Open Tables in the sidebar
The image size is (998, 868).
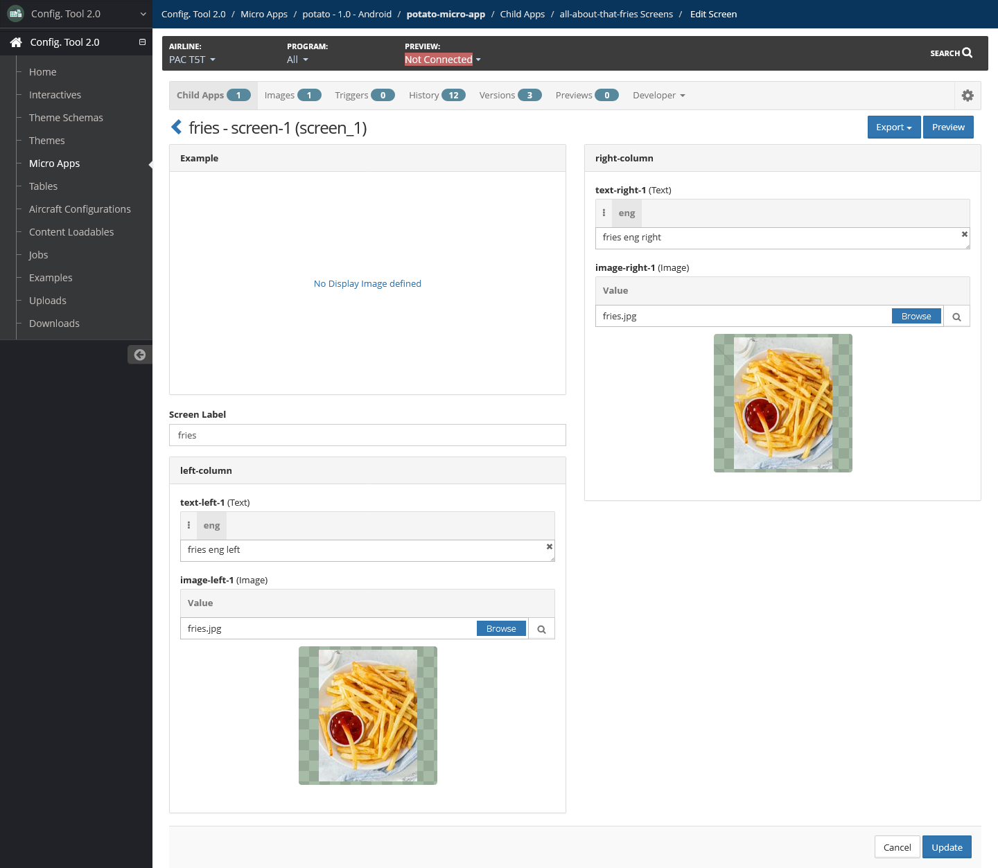tap(43, 186)
